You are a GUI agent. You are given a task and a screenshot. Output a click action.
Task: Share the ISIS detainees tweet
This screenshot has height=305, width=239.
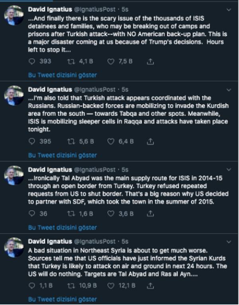click(150, 61)
